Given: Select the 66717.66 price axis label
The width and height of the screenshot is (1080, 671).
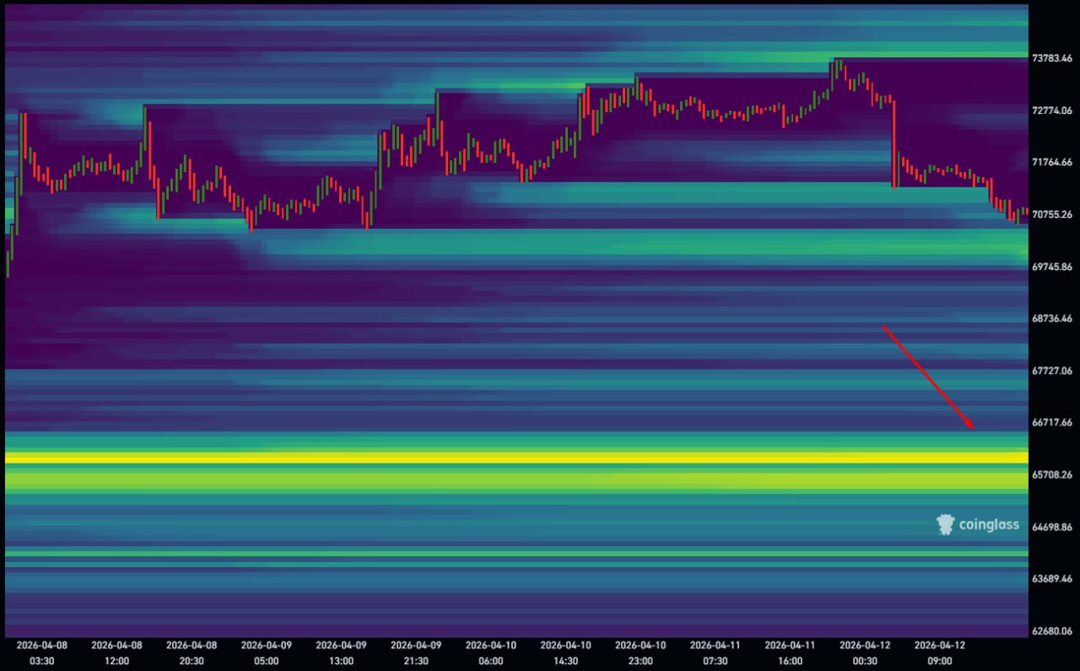Looking at the screenshot, I should [x=1052, y=422].
